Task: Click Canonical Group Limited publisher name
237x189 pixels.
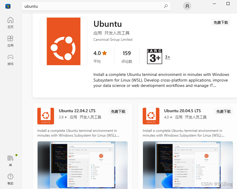Action: pyautogui.click(x=113, y=40)
